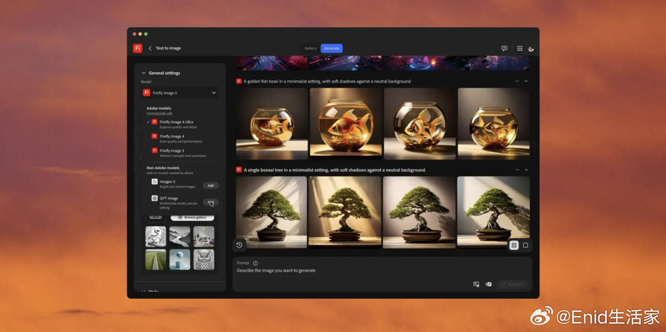Screen dimensions: 666x332
Task: Click the Firefly icon beside Firefly Image 4 Ultra
Action: tap(155, 121)
